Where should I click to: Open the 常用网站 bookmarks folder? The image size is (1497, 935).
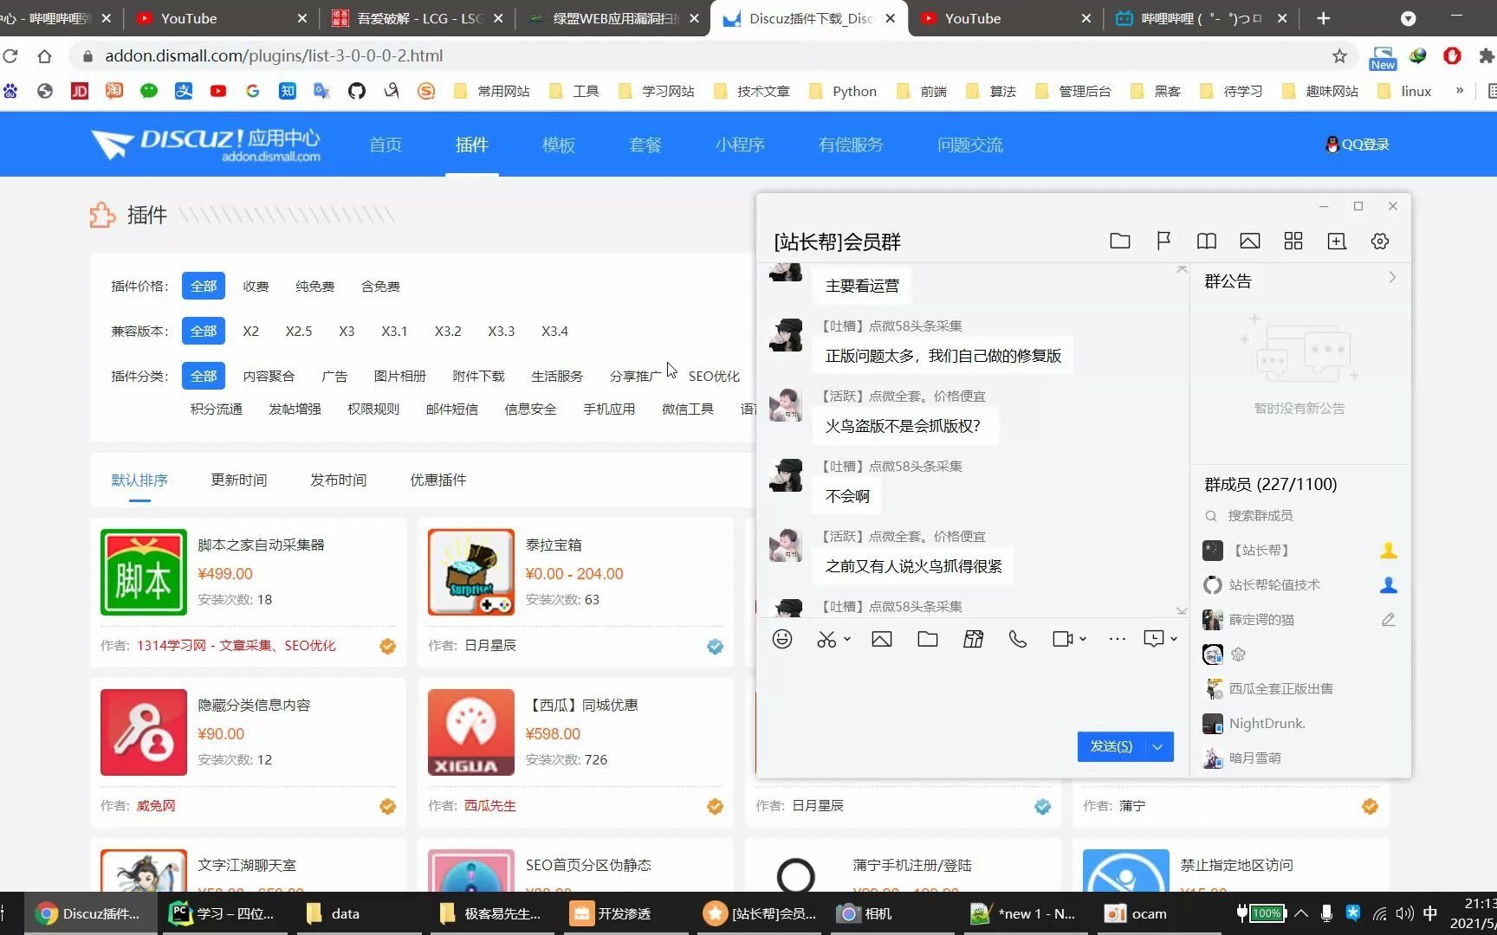click(x=491, y=91)
